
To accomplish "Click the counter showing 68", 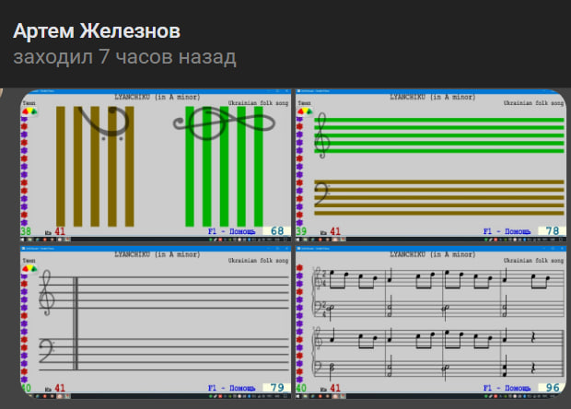I will (x=277, y=231).
